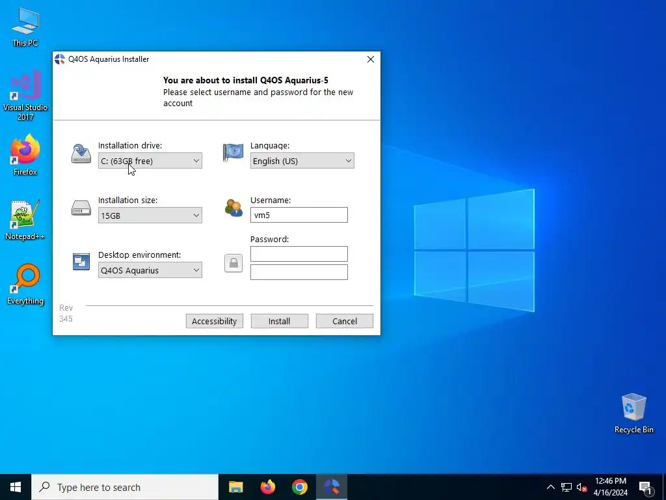This screenshot has width=666, height=500.
Task: Click the desktop environment windows icon
Action: click(81, 262)
